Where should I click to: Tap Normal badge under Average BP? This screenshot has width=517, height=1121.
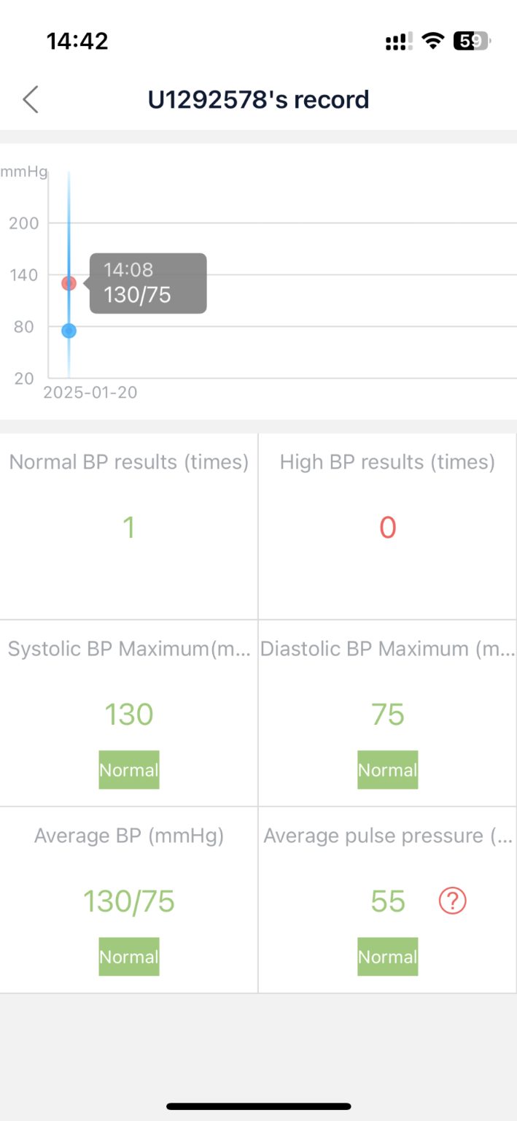point(129,957)
